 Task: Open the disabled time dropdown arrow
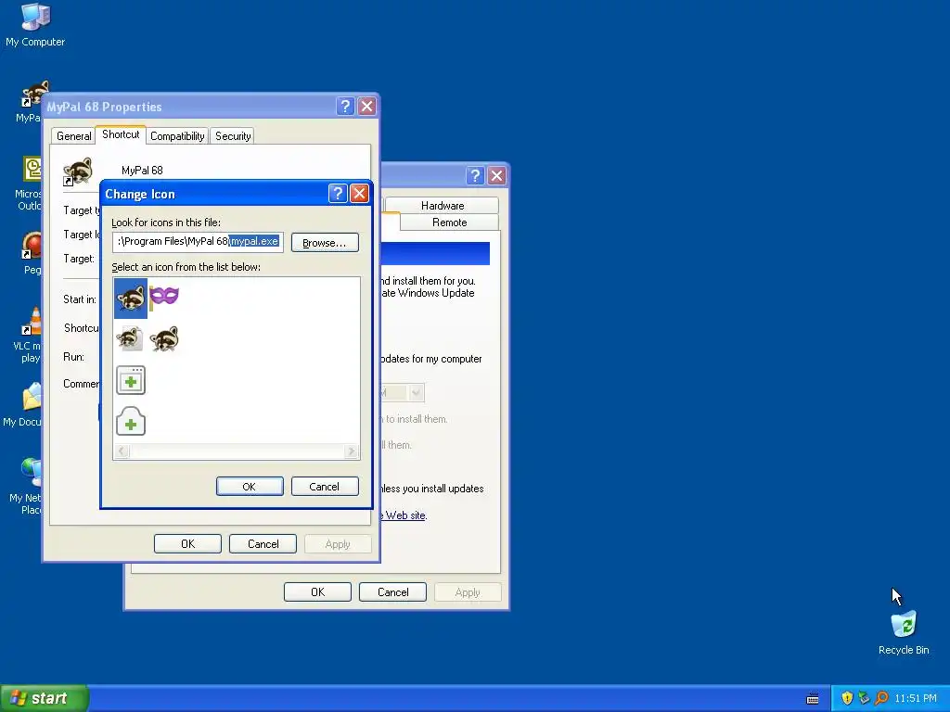click(x=416, y=393)
